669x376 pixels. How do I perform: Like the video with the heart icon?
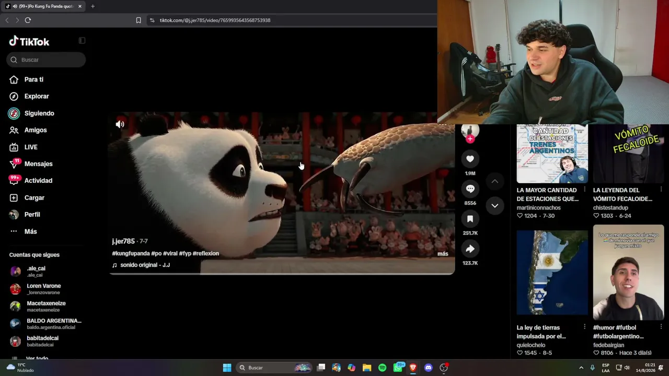click(470, 159)
